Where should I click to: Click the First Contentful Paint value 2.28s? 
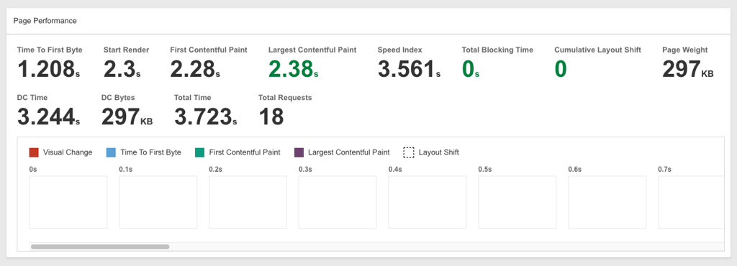pyautogui.click(x=195, y=70)
